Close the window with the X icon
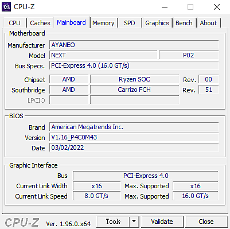This screenshot has height=229, width=230. click(217, 7)
